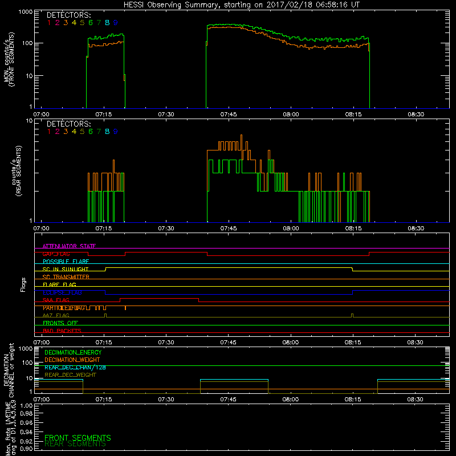Select detector number 8 in the front segments legend
Image resolution: width=456 pixels, height=456 pixels.
[x=107, y=23]
